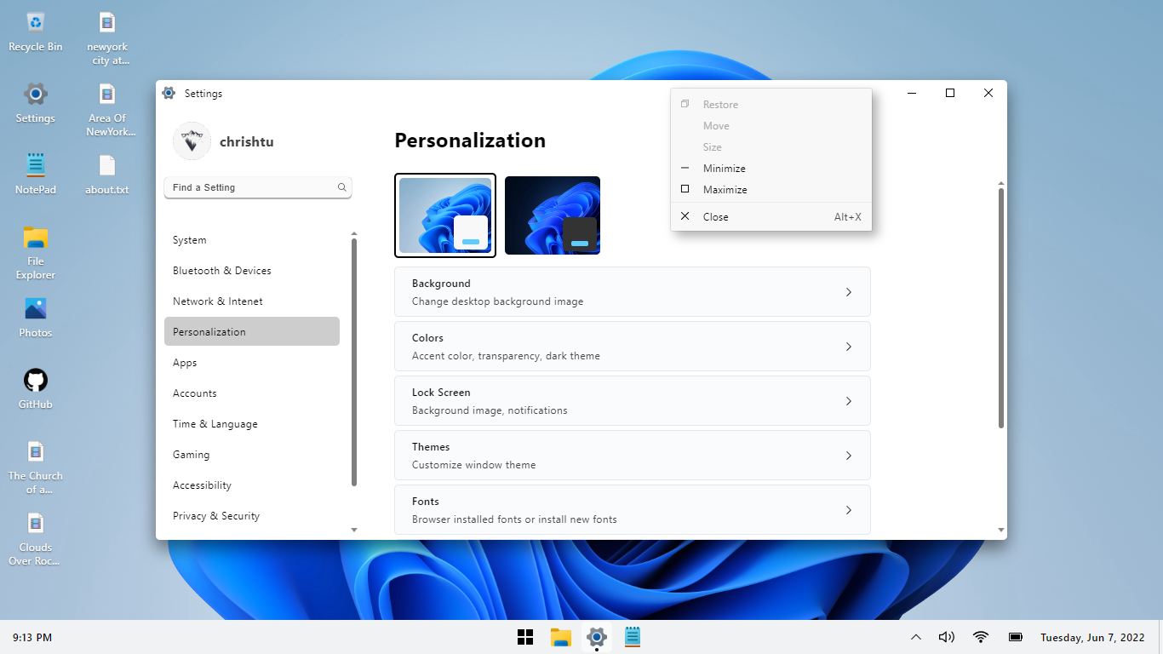Screen dimensions: 1163x654
Task: Expand the Background settings row
Action: tap(632, 292)
